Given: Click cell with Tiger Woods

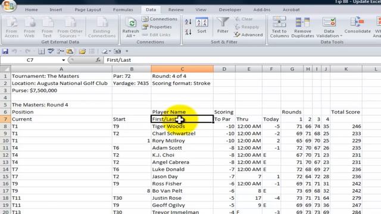Looking at the screenshot, I should coord(182,126).
